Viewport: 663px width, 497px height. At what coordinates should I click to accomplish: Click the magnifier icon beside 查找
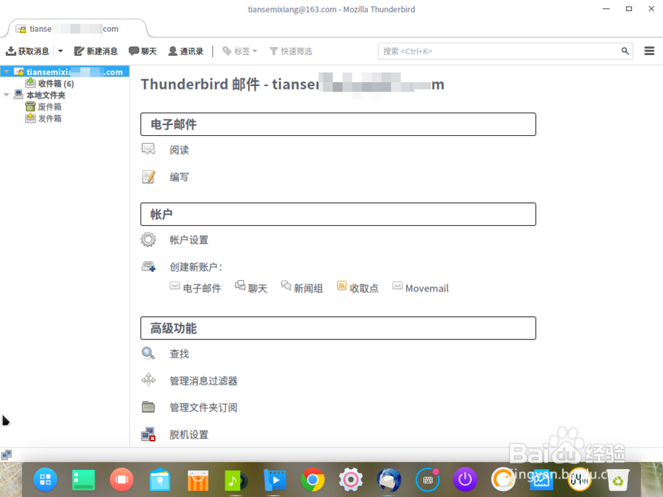(149, 353)
